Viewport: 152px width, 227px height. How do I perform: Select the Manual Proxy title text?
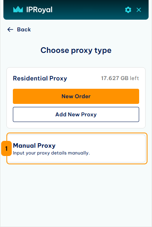[x=34, y=145]
